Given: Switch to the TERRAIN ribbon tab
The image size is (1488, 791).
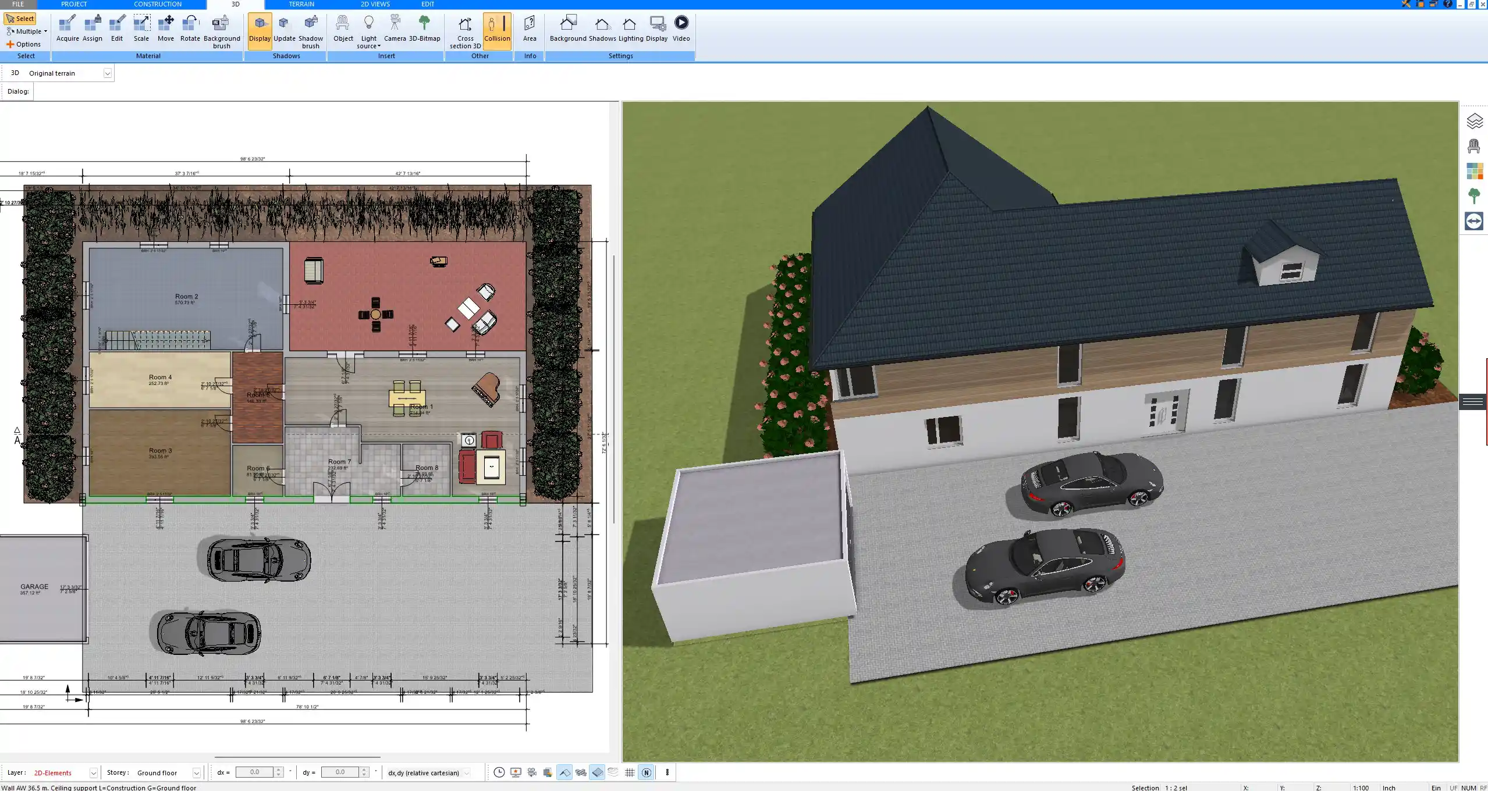Looking at the screenshot, I should (x=301, y=4).
